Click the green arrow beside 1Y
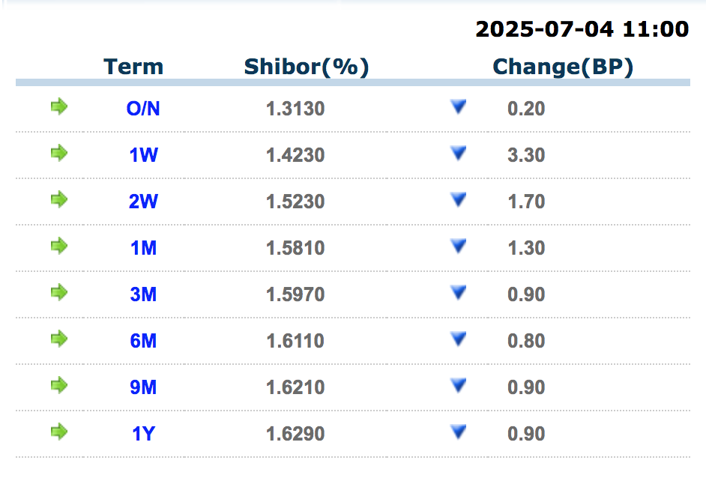 59,432
